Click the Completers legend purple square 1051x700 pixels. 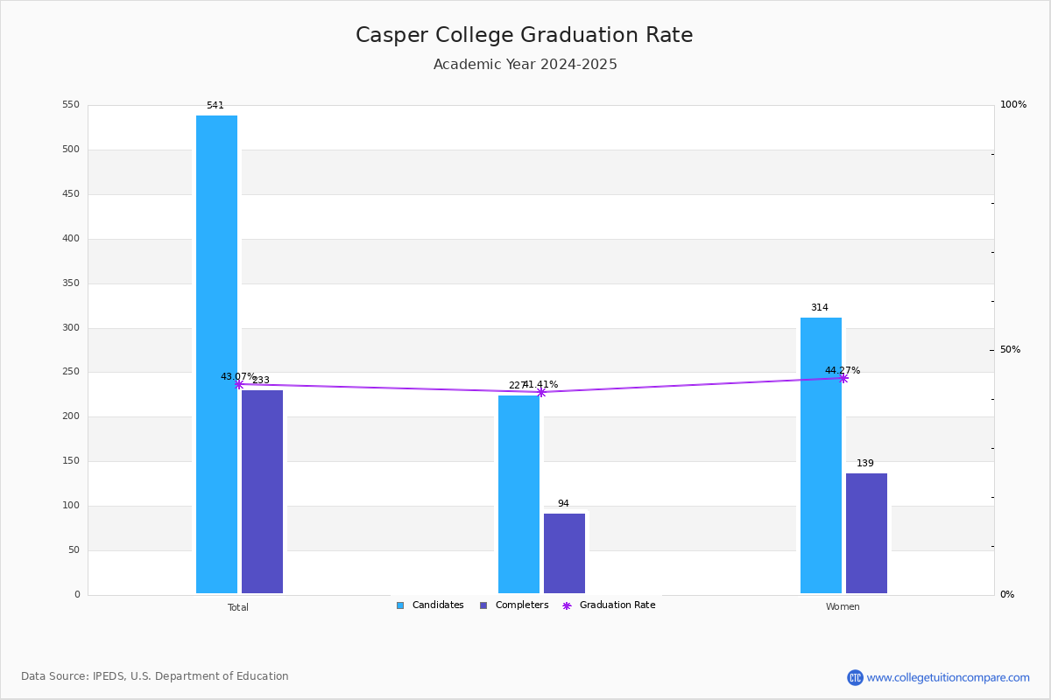[x=483, y=605]
